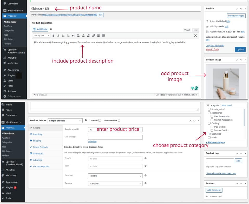
Task: Align text left in editor
Action: (x=78, y=36)
